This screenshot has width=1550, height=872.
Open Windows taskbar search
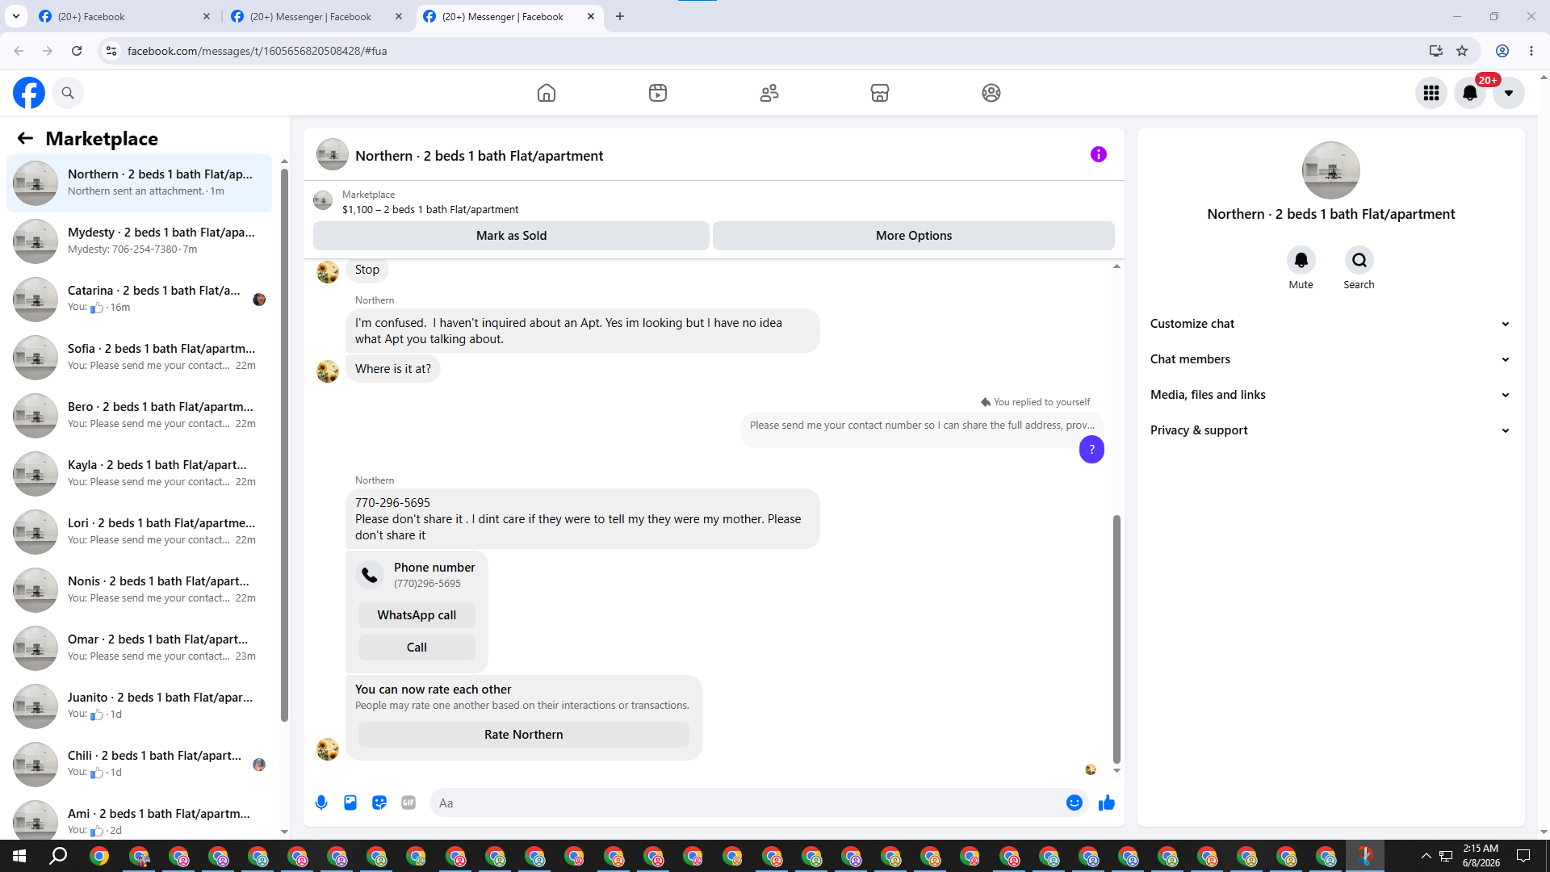59,856
